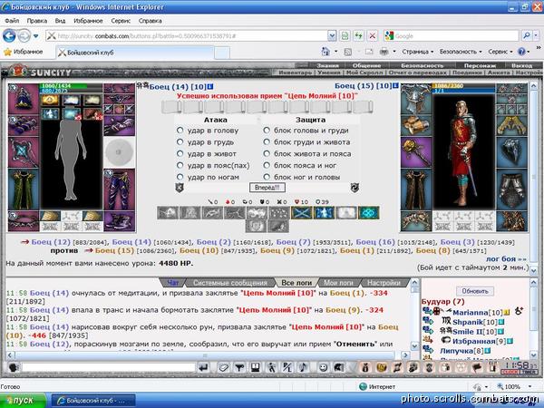Click the blue star amulet item slot

click(24, 152)
